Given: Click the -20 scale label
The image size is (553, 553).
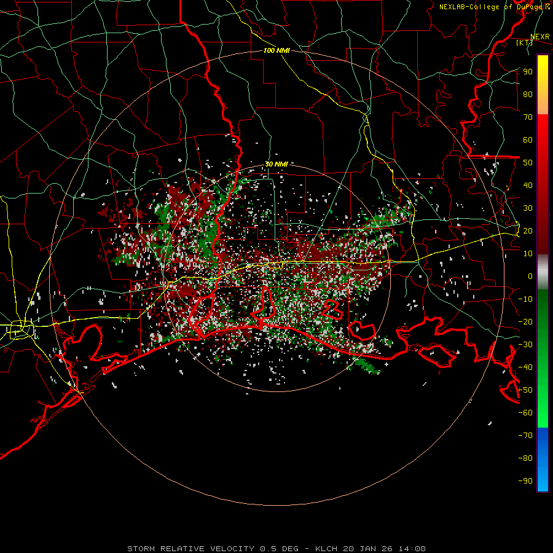Looking at the screenshot, I should [x=525, y=321].
